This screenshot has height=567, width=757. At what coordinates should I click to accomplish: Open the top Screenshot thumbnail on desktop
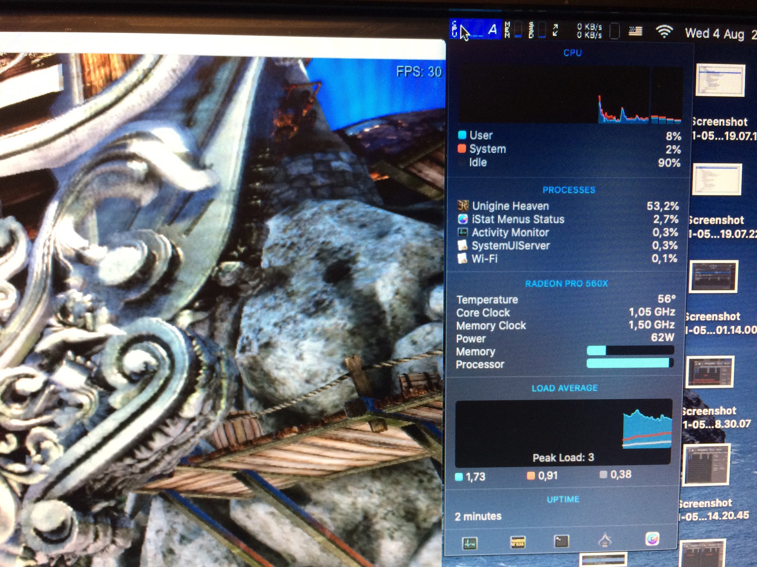[721, 80]
